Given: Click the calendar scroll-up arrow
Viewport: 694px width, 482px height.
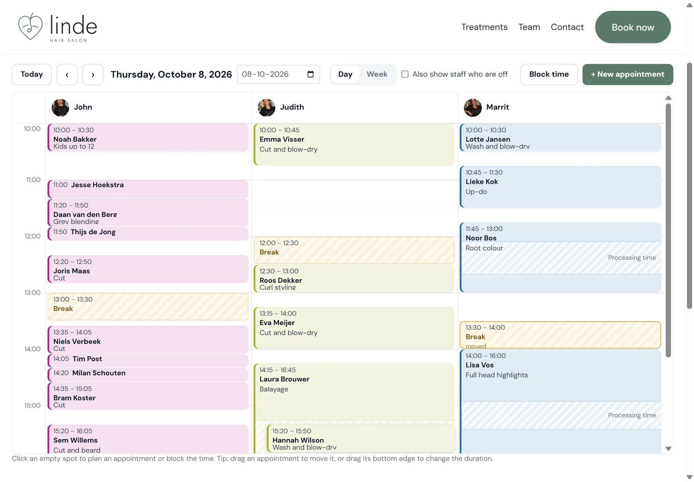Looking at the screenshot, I should 669,98.
